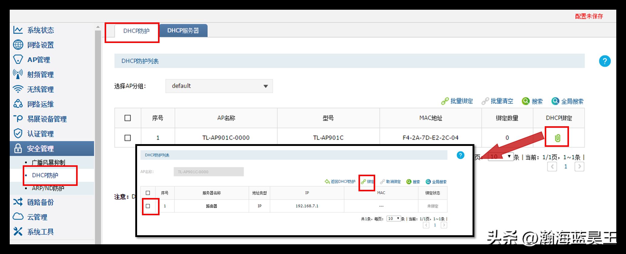
Task: Click the 网络运维 icon in sidebar
Action: pyautogui.click(x=18, y=104)
